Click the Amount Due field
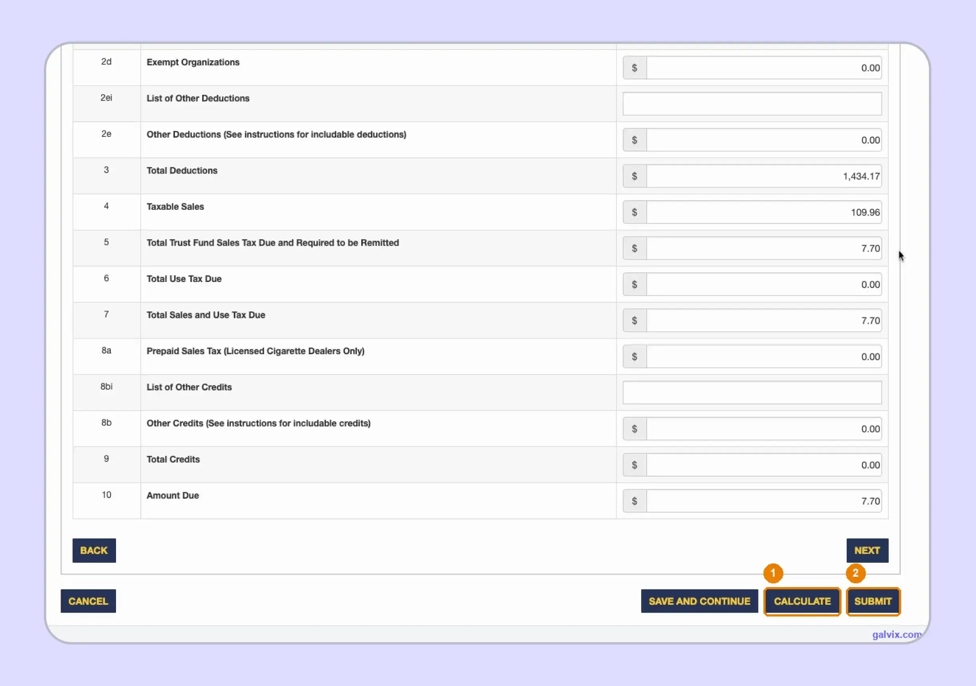976x686 pixels. point(764,501)
